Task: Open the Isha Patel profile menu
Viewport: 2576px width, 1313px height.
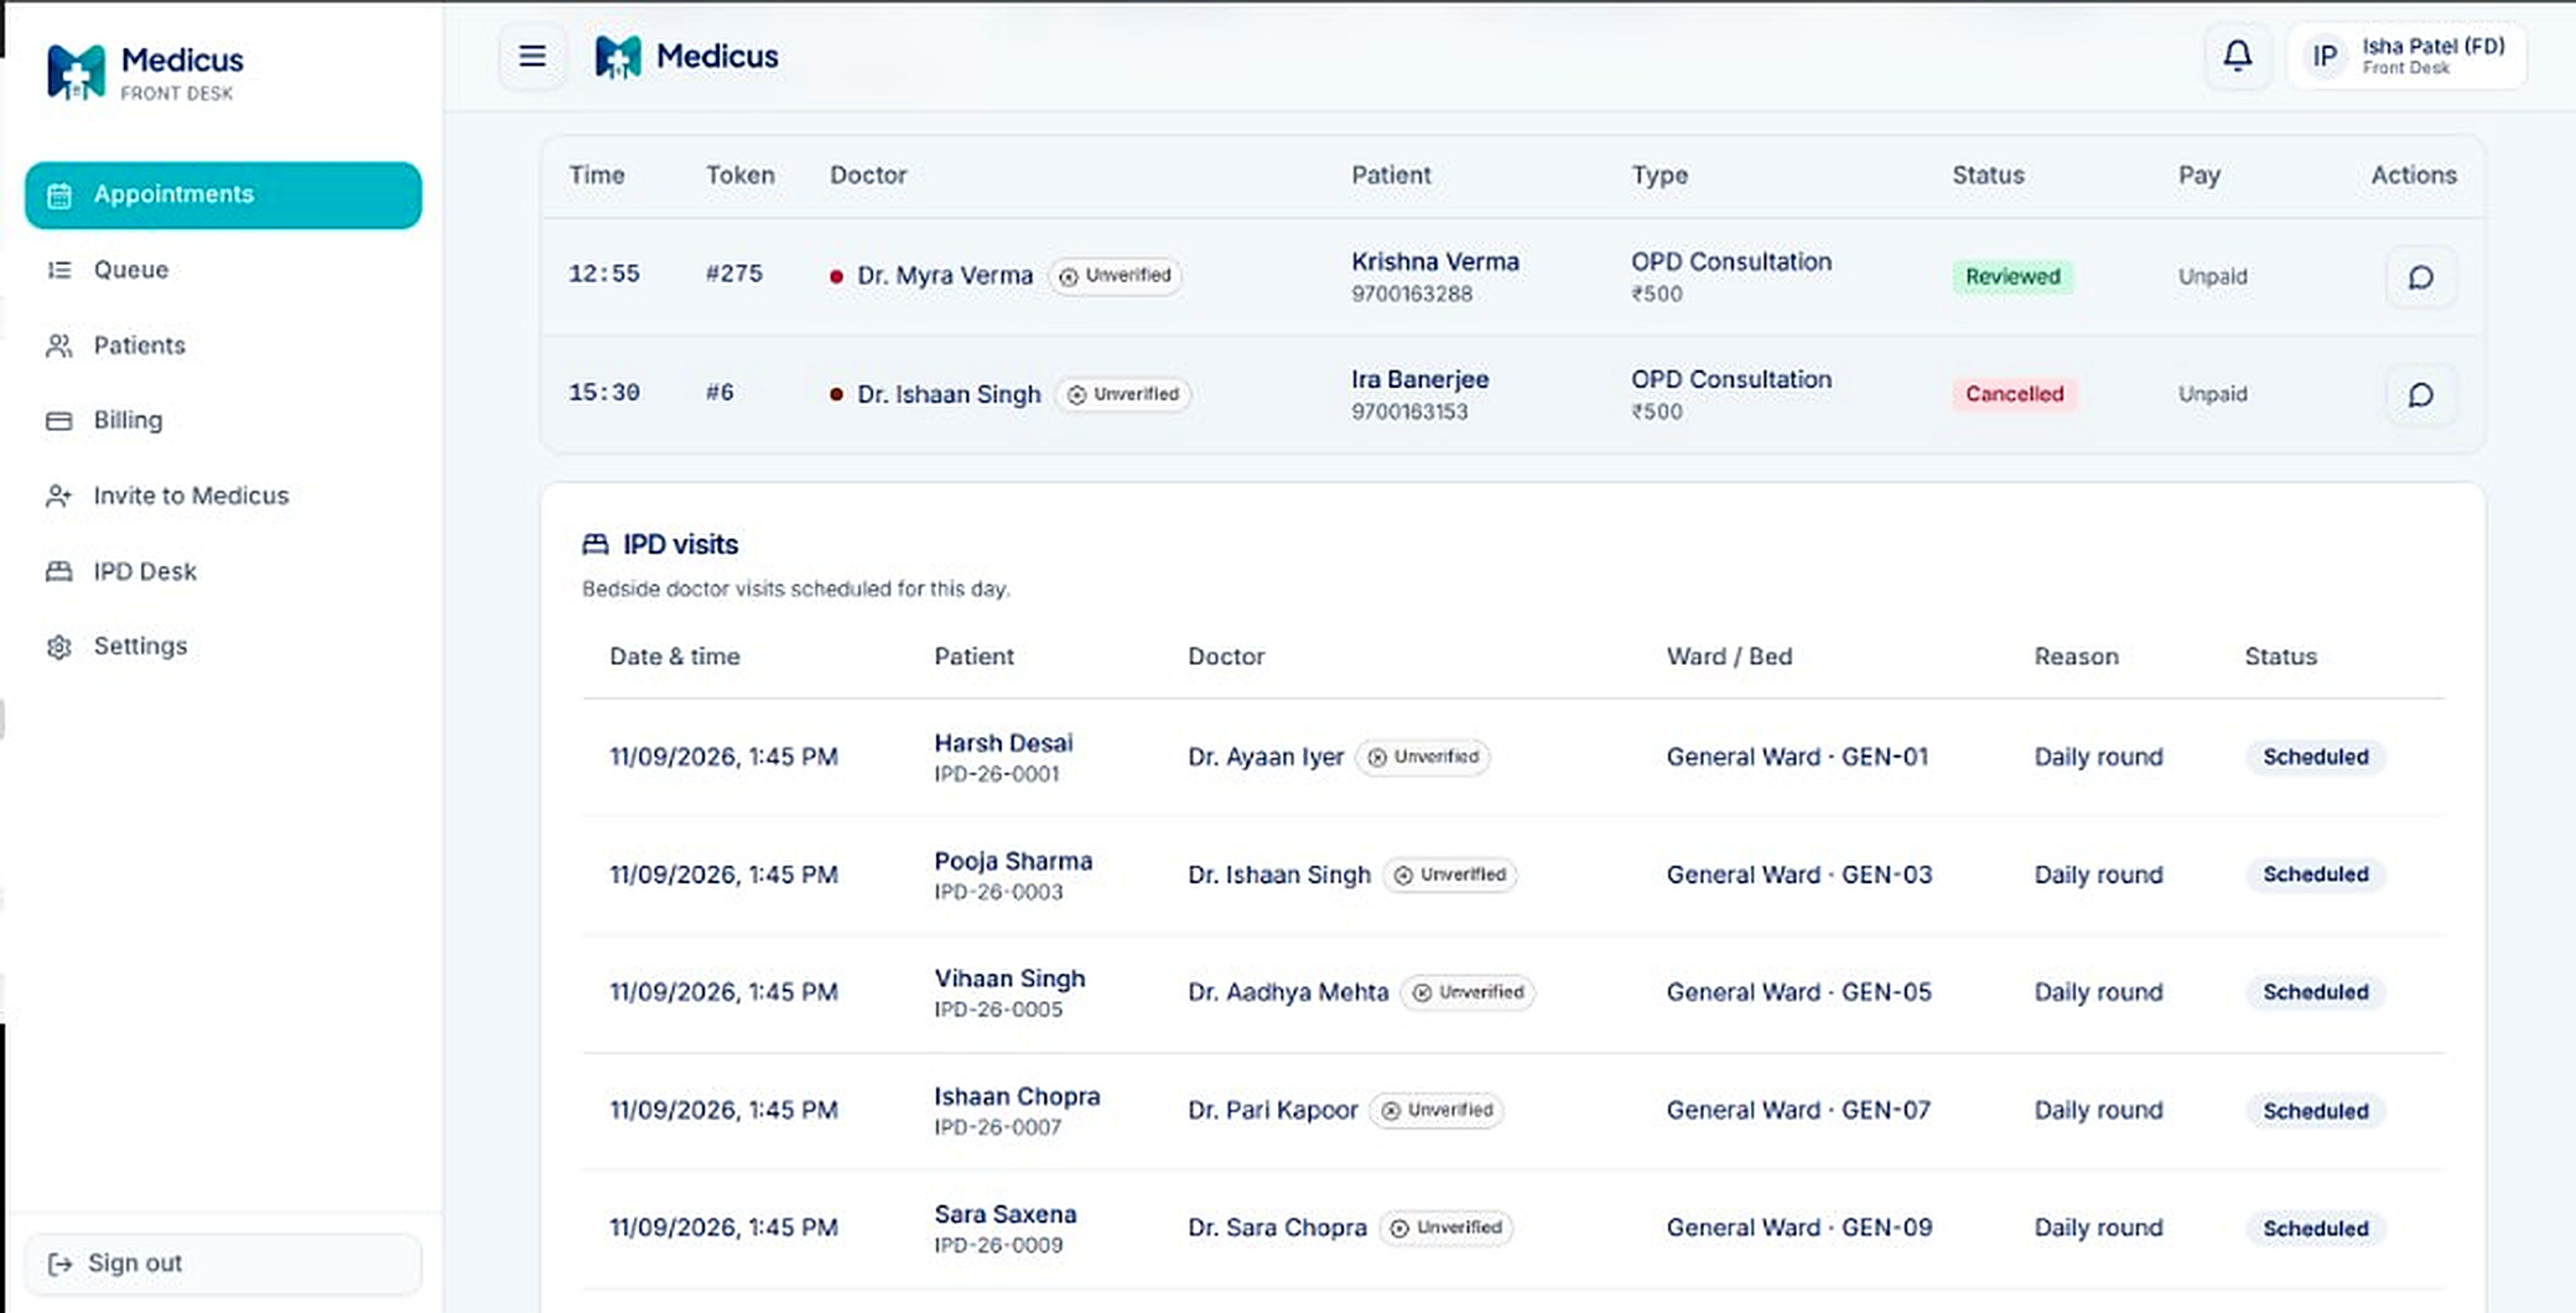Action: pos(2407,57)
